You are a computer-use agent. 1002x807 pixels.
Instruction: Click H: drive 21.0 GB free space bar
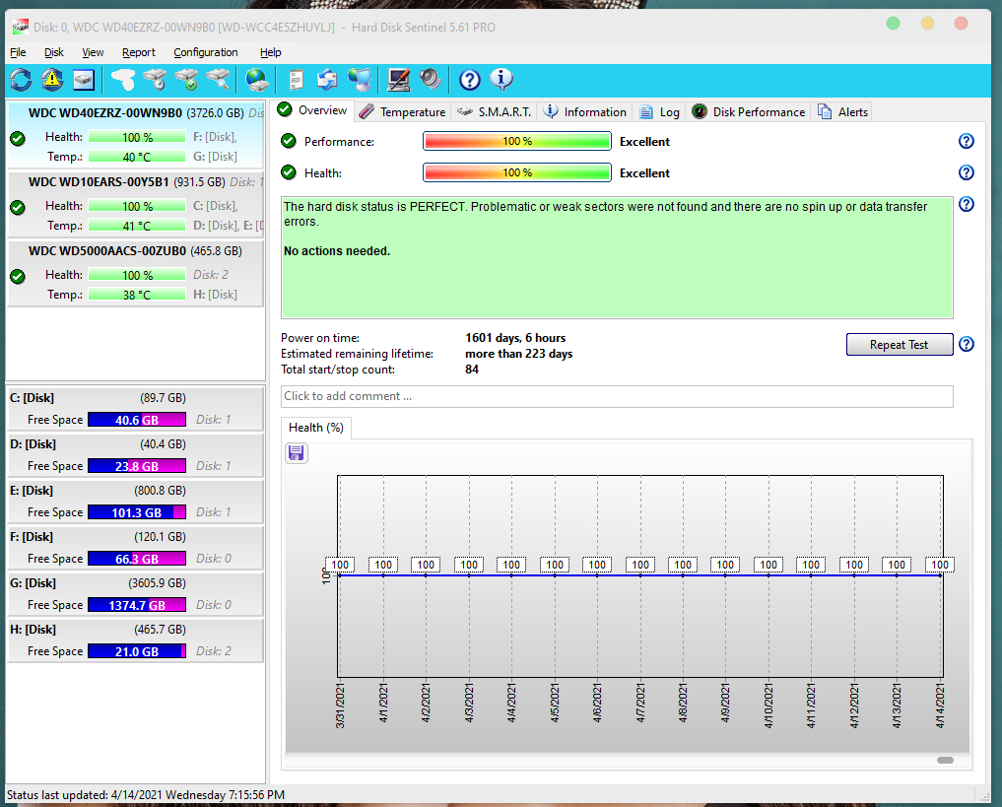tap(137, 651)
